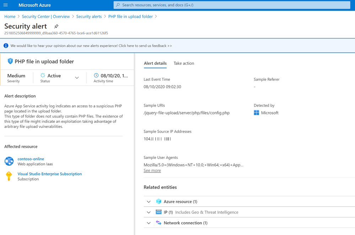Click the shield icon beside PHP file title
The image size is (355, 235).
(x=10, y=61)
